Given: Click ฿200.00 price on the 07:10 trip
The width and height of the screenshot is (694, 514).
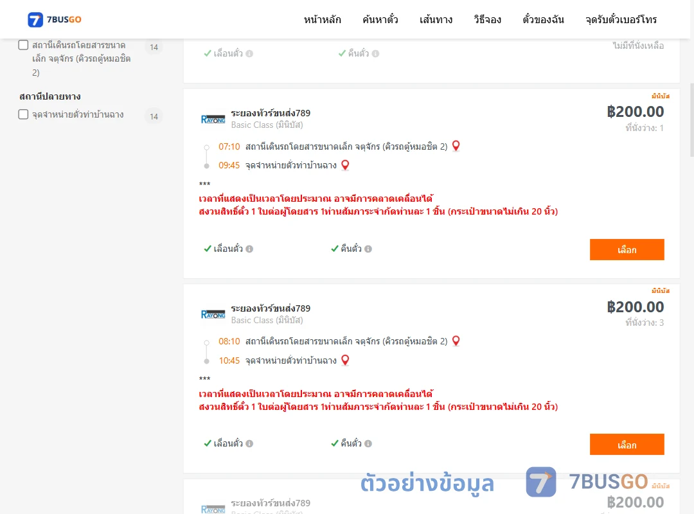Looking at the screenshot, I should pos(635,112).
